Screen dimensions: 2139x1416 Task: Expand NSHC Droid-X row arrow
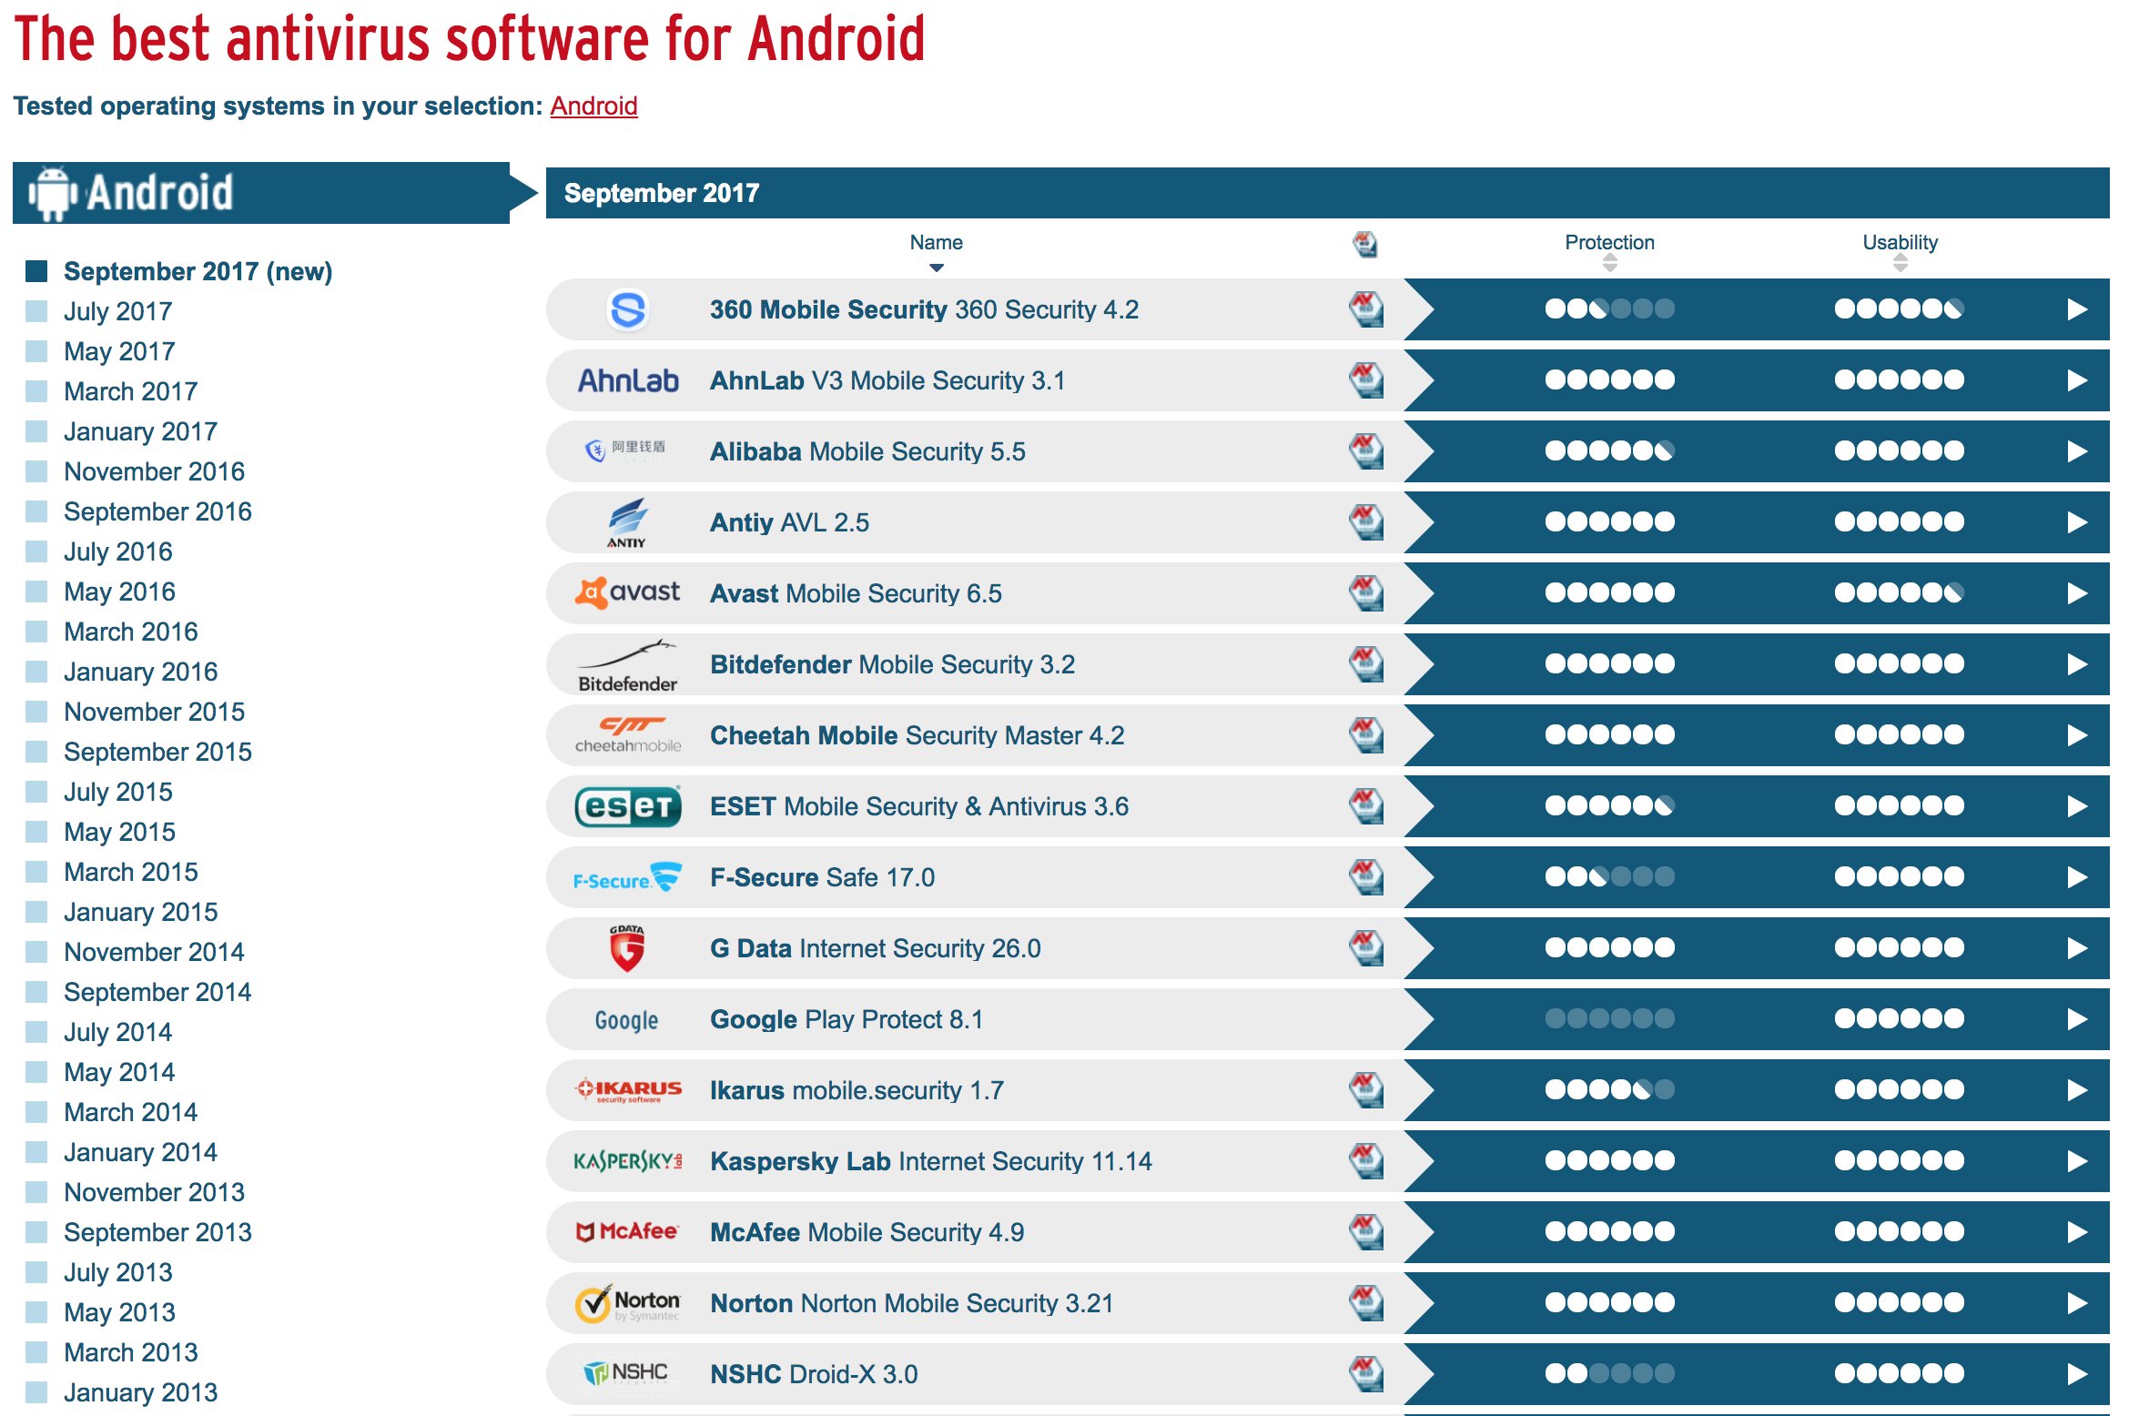point(2076,1374)
